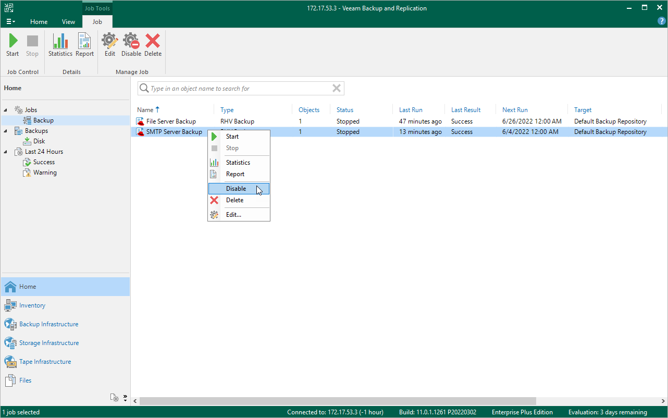Open the Home view in the navigation pane
The image size is (668, 418).
(x=65, y=287)
